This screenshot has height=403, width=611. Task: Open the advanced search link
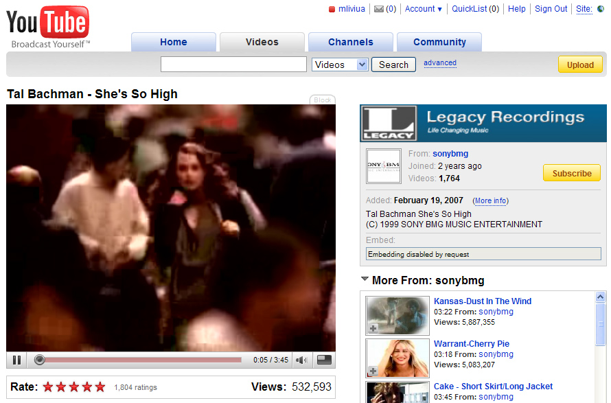click(x=440, y=62)
